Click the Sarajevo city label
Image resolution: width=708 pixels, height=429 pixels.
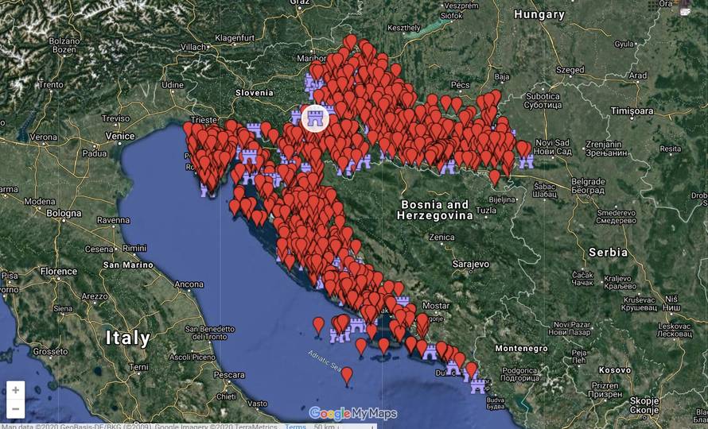point(471,264)
